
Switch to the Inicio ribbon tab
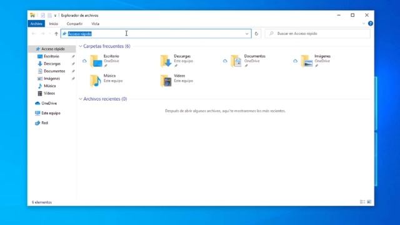[x=53, y=24]
